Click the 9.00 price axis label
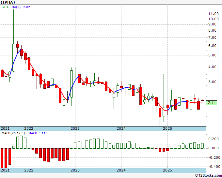222x178 pixels. [213, 24]
